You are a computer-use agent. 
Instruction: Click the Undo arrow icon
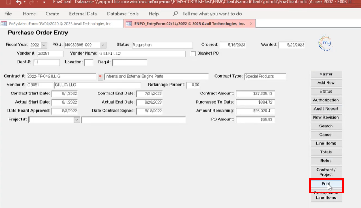click(19, 3)
